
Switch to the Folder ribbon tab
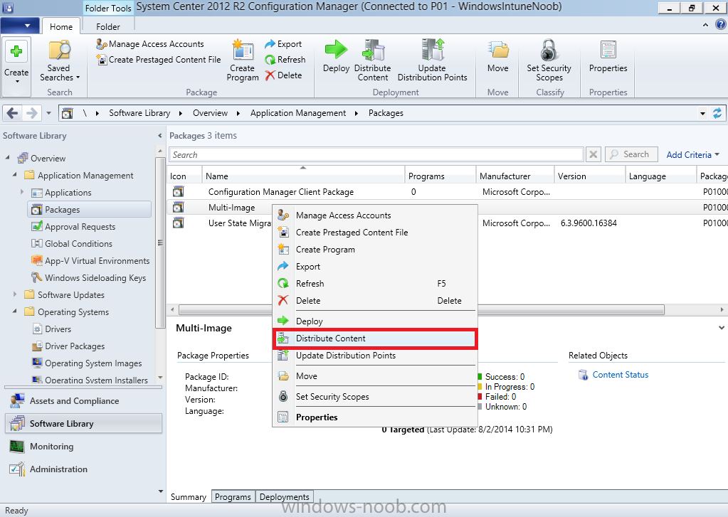(x=107, y=27)
